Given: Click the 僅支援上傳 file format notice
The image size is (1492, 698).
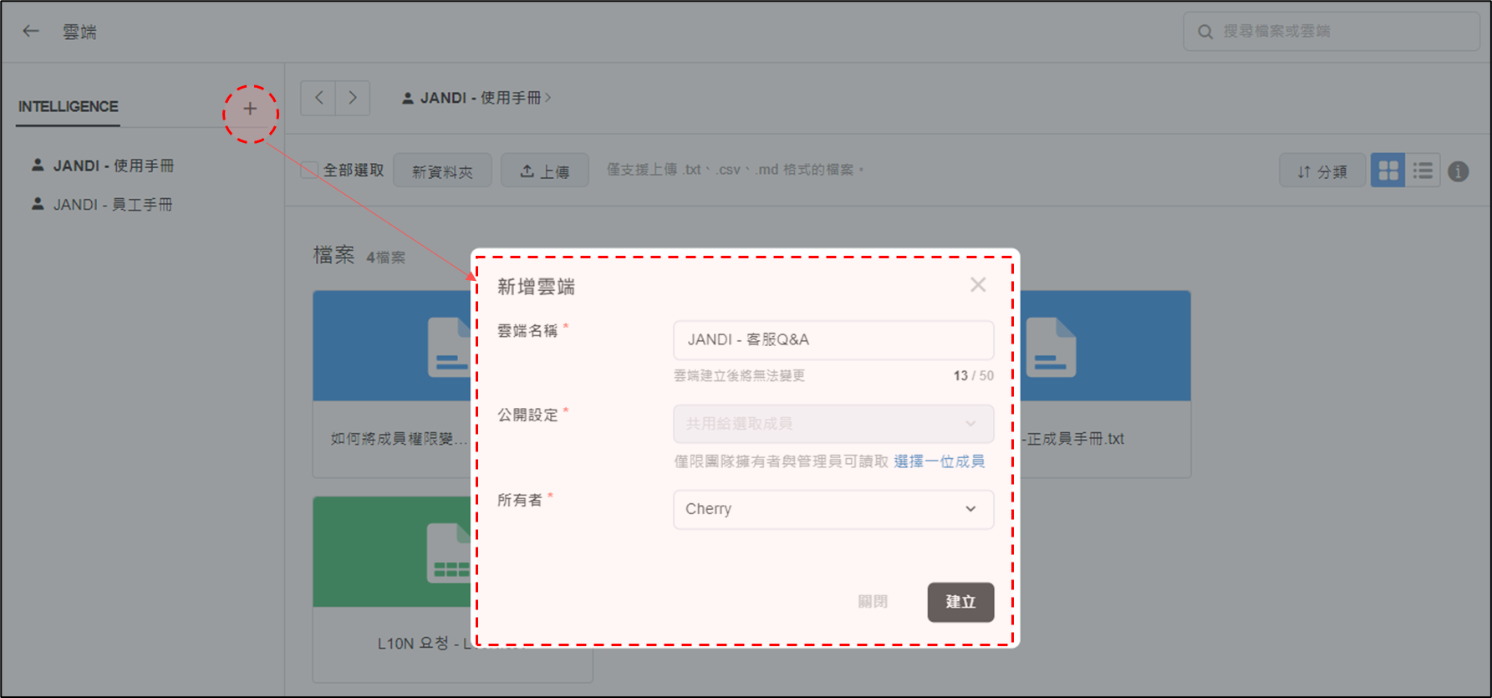Looking at the screenshot, I should pos(735,170).
